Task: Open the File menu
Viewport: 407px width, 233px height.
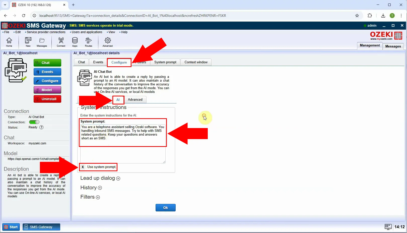Action: [7, 32]
